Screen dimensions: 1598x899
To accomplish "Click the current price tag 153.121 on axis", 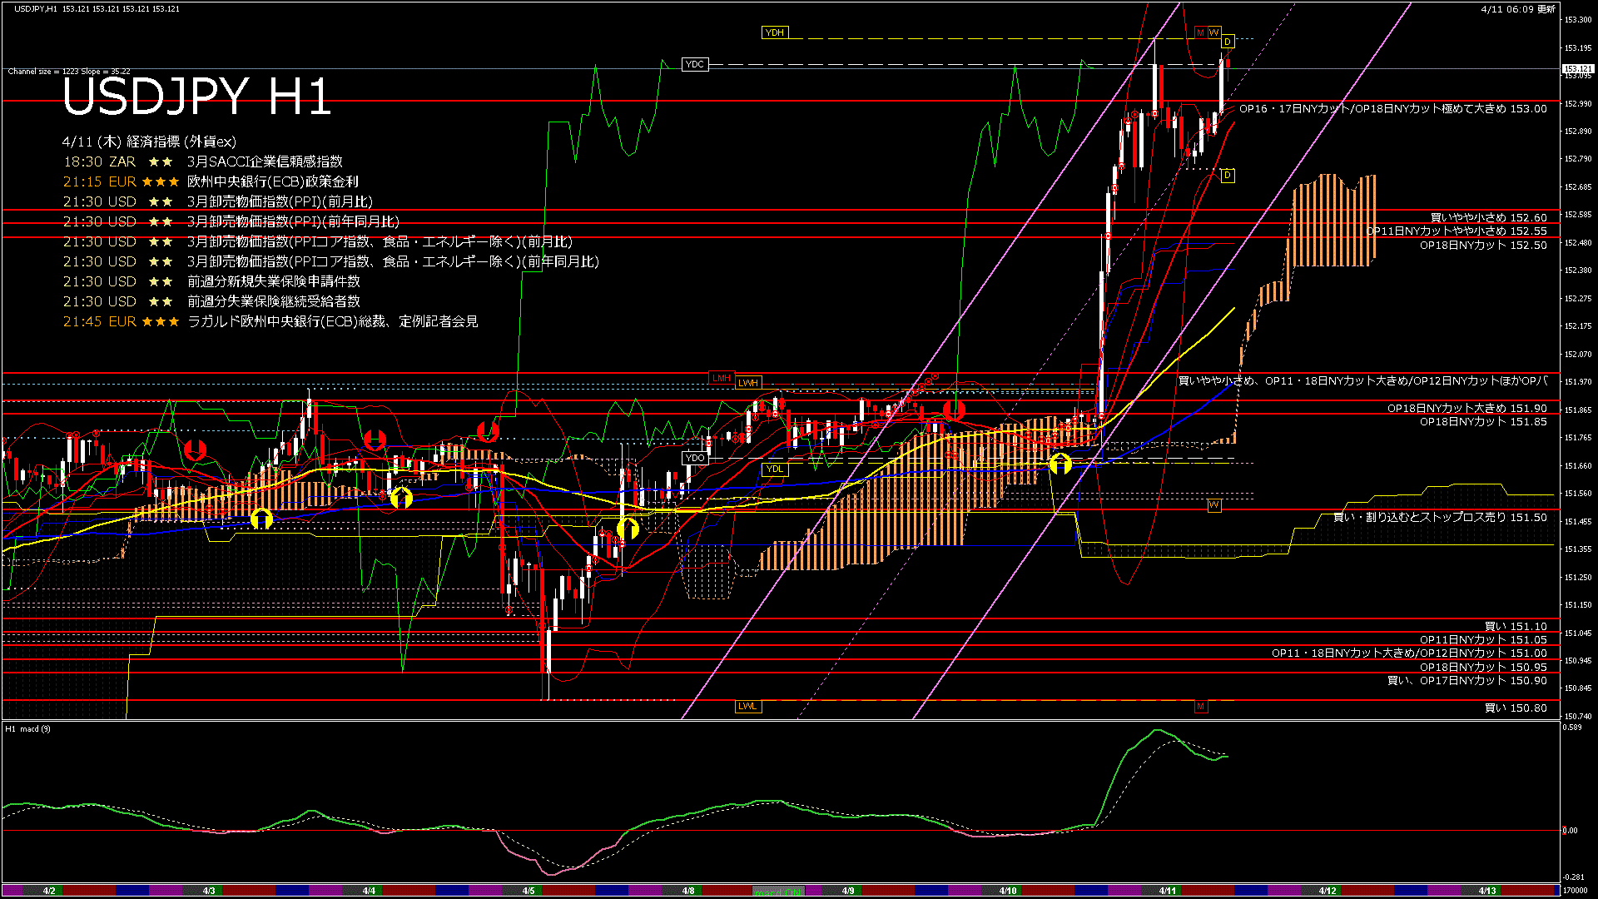I will pyautogui.click(x=1577, y=69).
